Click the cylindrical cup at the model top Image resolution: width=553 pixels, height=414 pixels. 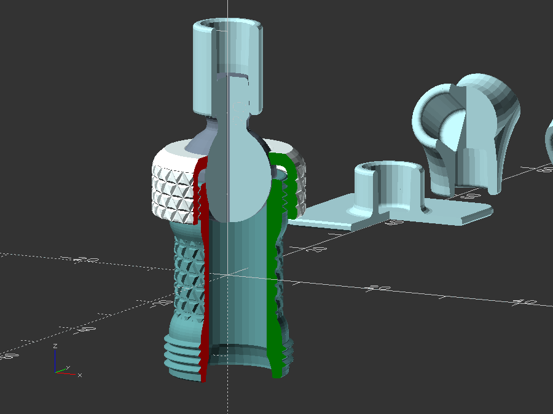click(227, 67)
